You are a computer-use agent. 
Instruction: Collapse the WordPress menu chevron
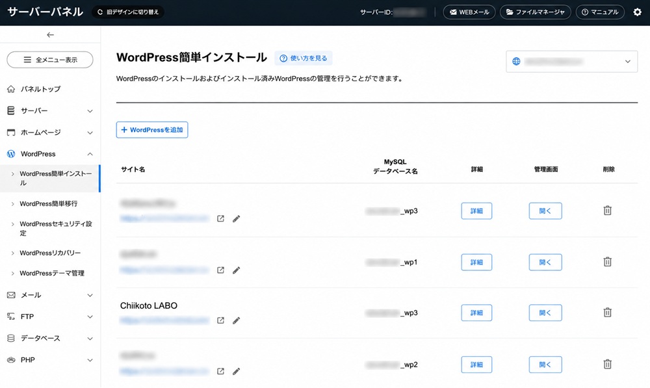click(x=90, y=154)
